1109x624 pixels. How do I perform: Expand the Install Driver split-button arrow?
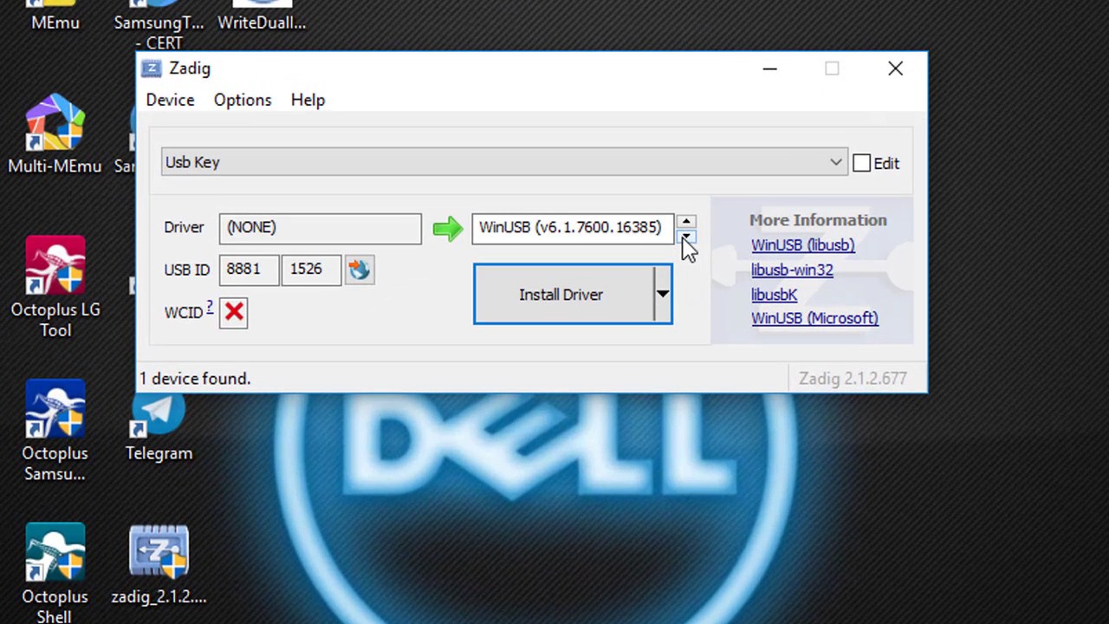pos(662,295)
